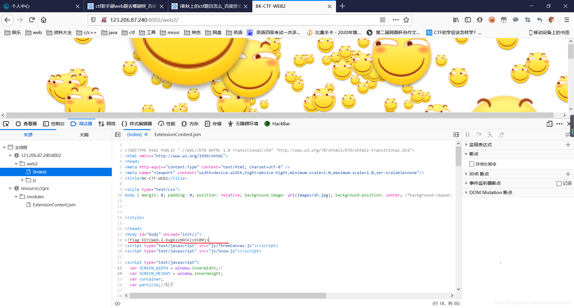Open the page actions three-dots menu
The height and width of the screenshot is (308, 574).
(396, 20)
